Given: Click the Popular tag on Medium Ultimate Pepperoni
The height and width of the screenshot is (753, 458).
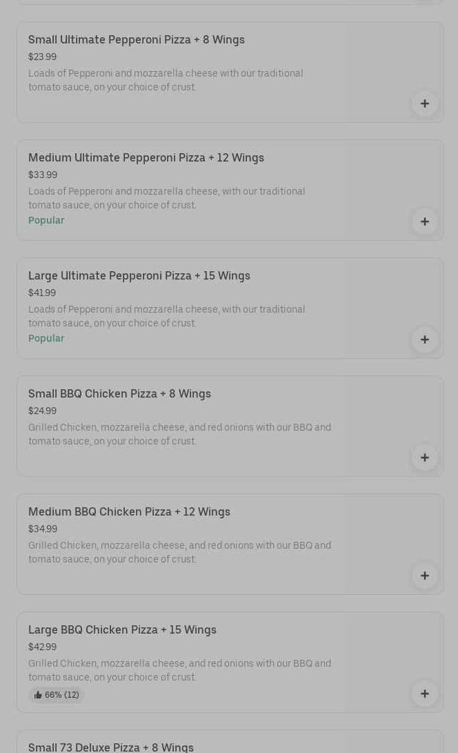Looking at the screenshot, I should (x=46, y=220).
